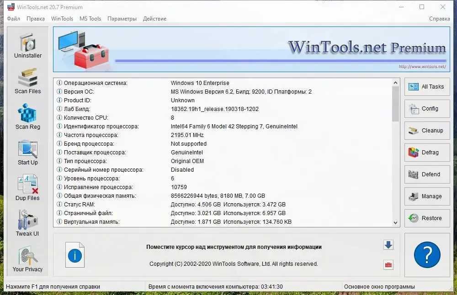Open the Config section
This screenshot has height=295, width=457.
click(x=427, y=109)
